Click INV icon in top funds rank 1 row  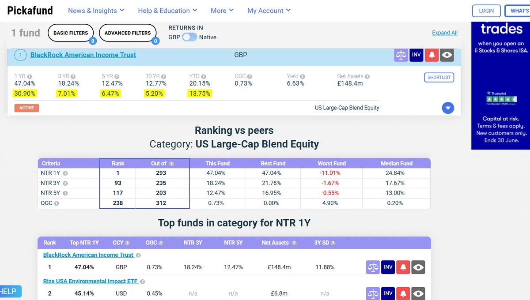pos(388,267)
